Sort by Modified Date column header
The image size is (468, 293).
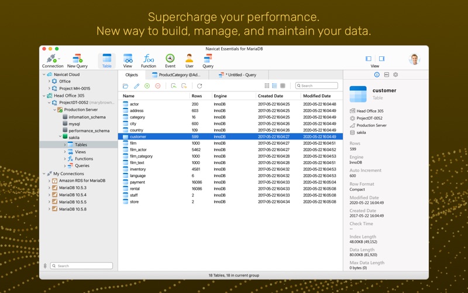[x=321, y=96]
